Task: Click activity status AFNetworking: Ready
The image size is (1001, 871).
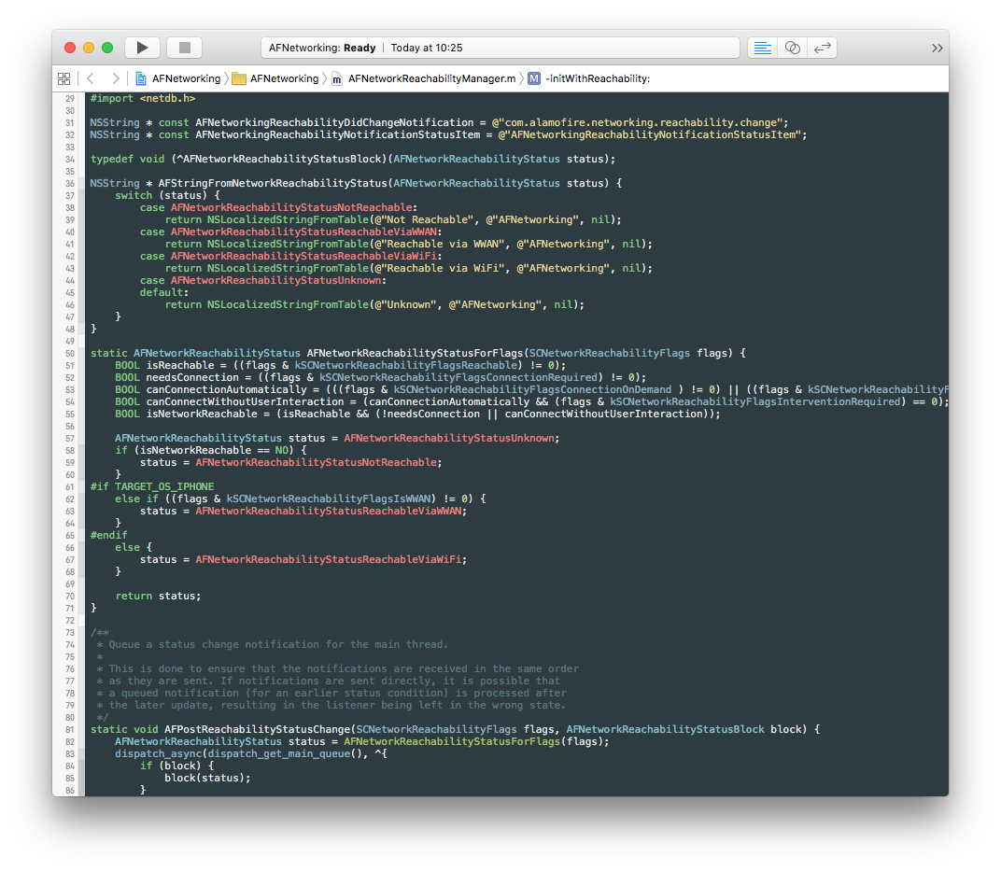Action: point(322,48)
